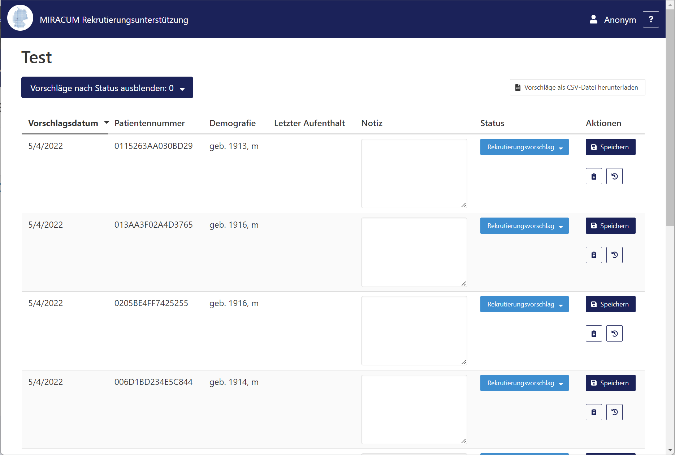
Task: Sort by Vorschlagsdatum column header
Action: (x=63, y=123)
